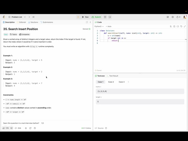Click the debug icon beside Run
Screen dimensions: 188x141
click(x=78, y=17)
